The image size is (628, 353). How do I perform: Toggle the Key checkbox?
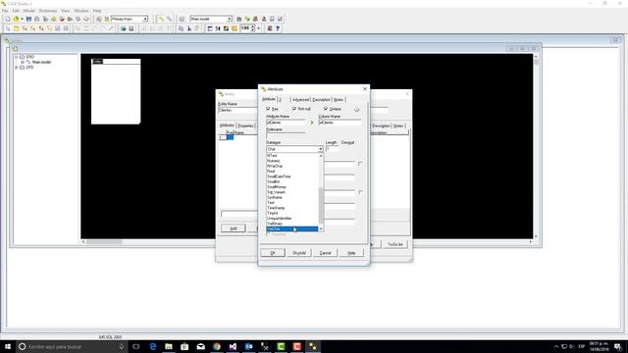click(268, 109)
